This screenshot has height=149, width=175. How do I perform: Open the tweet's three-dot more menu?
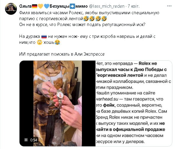169,6
